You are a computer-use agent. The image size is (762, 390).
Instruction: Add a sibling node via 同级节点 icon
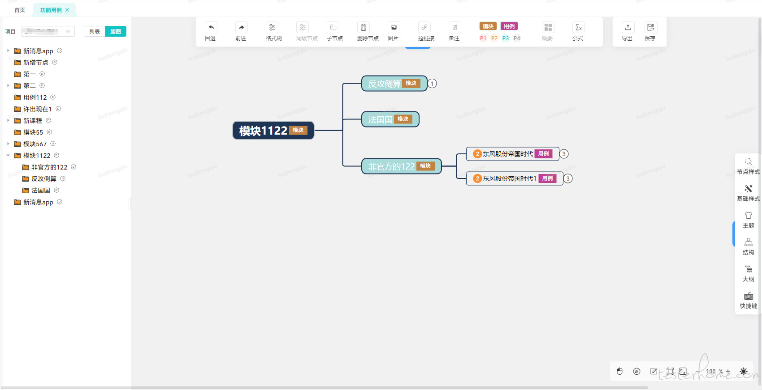pyautogui.click(x=303, y=27)
